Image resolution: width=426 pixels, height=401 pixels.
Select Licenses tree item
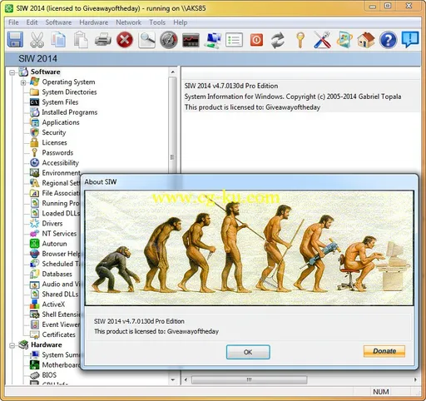coord(54,142)
